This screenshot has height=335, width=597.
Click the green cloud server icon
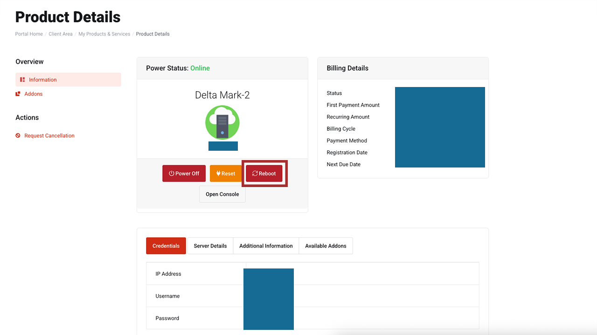(222, 122)
